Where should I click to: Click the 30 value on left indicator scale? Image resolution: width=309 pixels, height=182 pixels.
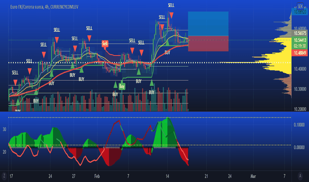click(4, 129)
